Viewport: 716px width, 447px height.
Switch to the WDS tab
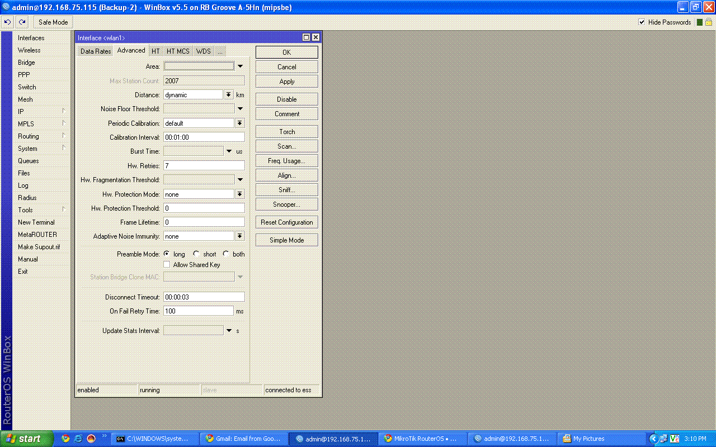204,51
